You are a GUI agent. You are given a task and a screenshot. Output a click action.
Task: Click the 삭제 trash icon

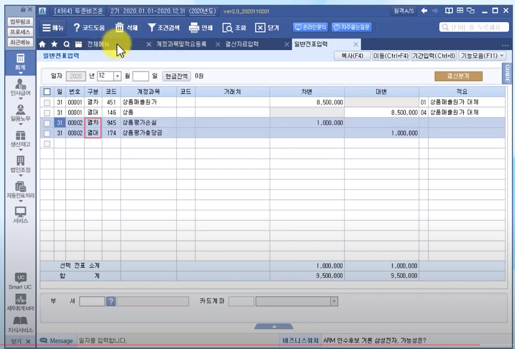click(119, 28)
